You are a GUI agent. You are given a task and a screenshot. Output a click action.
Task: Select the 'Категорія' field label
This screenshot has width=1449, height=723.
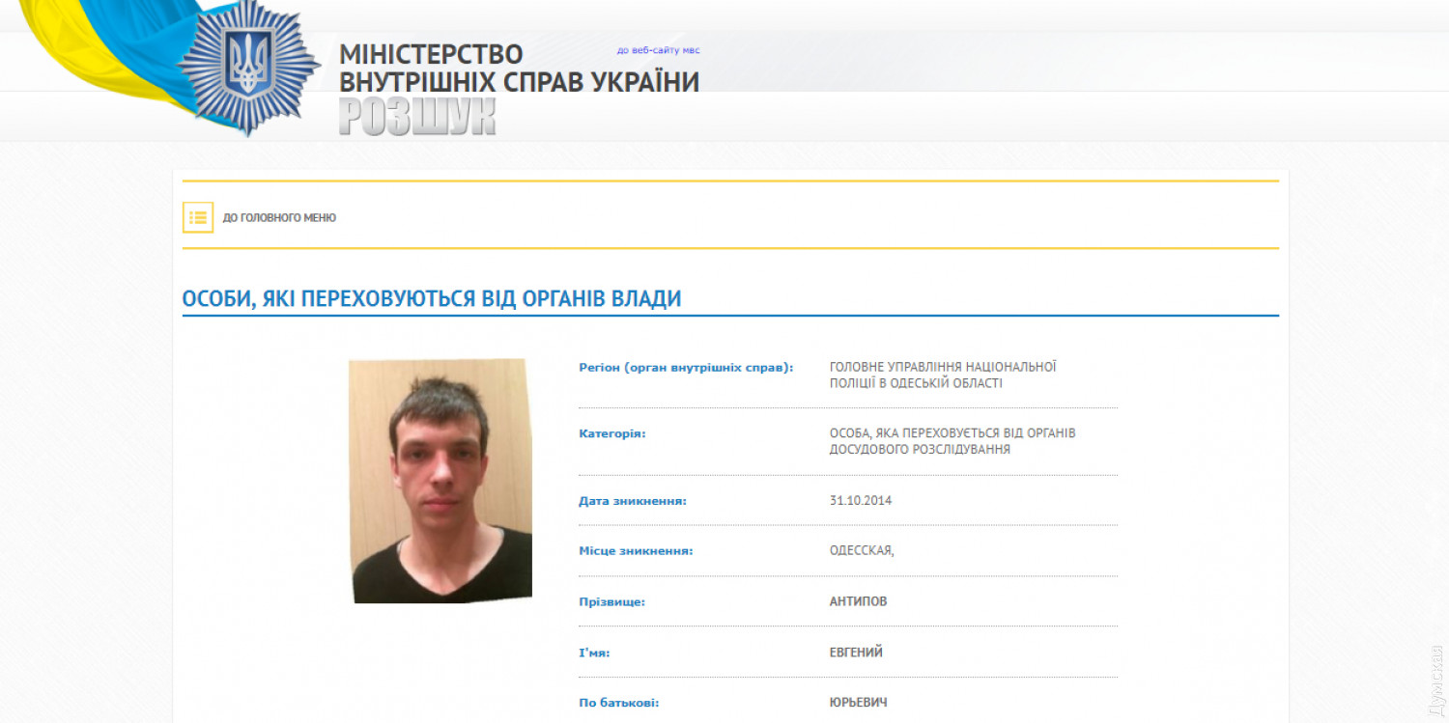tap(612, 433)
